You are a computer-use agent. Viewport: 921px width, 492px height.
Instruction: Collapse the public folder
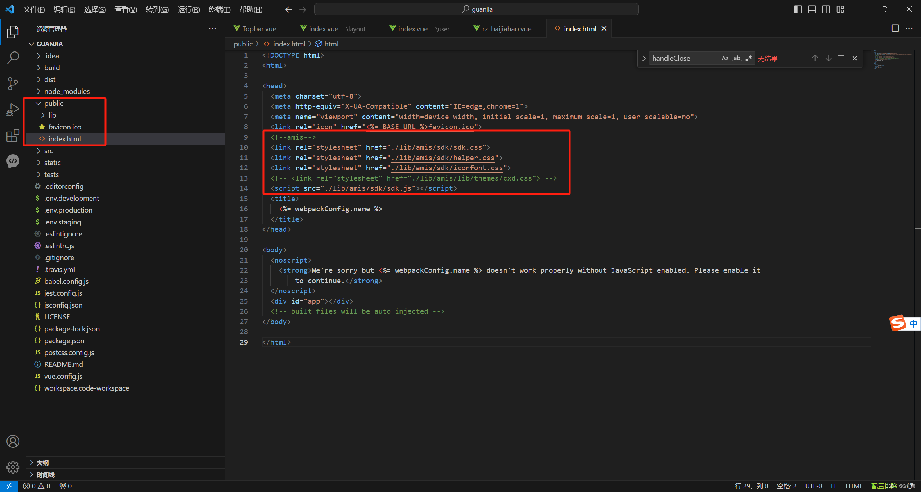point(54,103)
